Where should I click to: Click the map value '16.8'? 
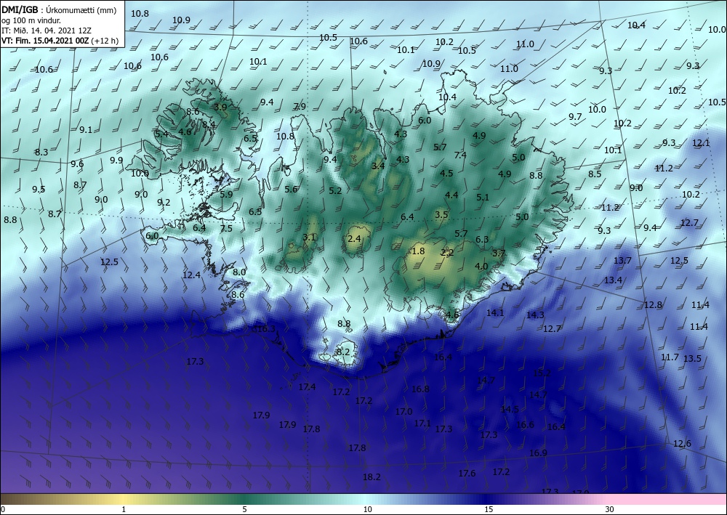pyautogui.click(x=420, y=389)
